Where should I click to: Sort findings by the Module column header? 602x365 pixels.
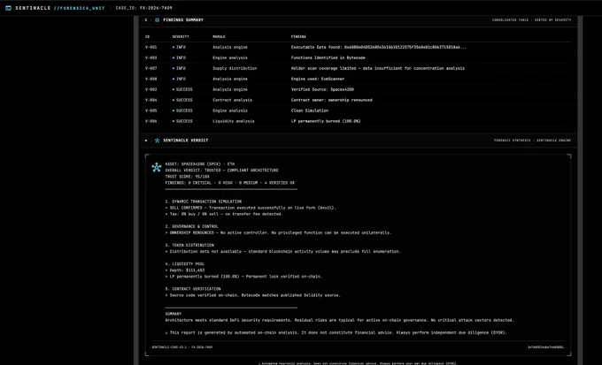[219, 37]
